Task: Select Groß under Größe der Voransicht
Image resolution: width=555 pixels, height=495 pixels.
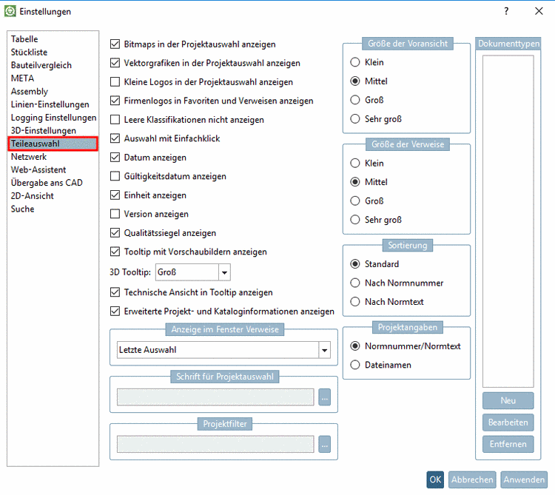Action: point(355,100)
